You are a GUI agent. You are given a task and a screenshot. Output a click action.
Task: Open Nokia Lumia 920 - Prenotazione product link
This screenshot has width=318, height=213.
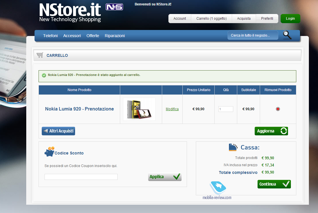pyautogui.click(x=79, y=109)
